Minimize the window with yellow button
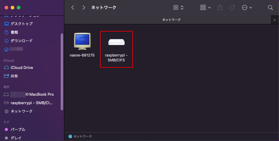 (x=13, y=8)
